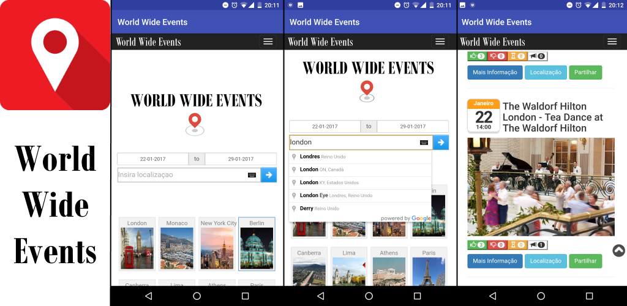Select 'Londres Reino Unido' autocomplete suggestion

click(360, 157)
